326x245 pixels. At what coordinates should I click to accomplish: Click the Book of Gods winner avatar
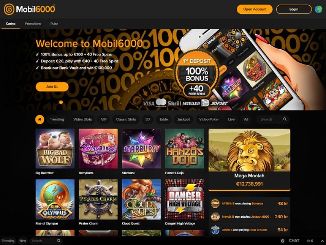215,230
